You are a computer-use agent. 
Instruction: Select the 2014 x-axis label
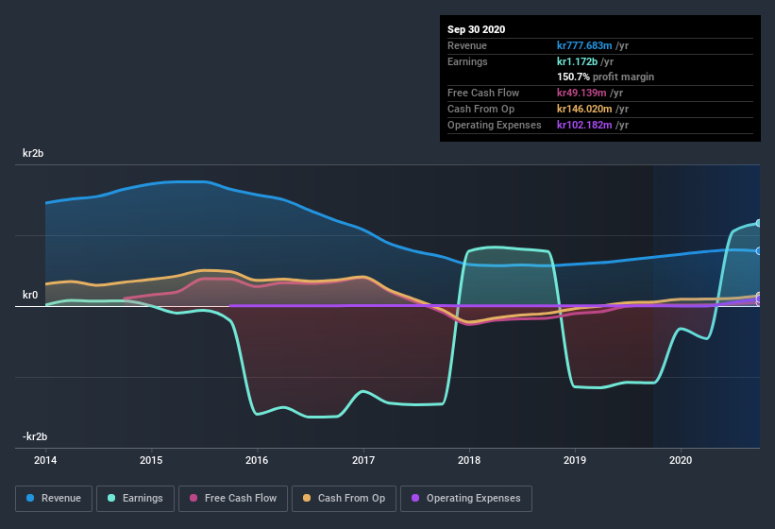coord(45,460)
